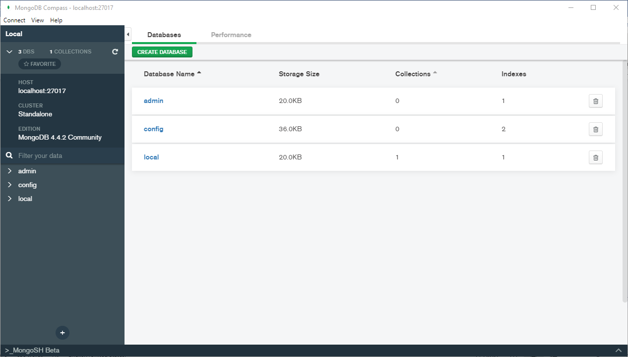The height and width of the screenshot is (357, 628).
Task: Switch to the Performance tab
Action: (x=231, y=35)
